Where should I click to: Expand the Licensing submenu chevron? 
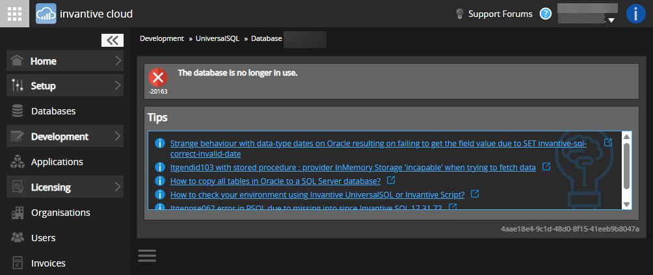click(118, 187)
